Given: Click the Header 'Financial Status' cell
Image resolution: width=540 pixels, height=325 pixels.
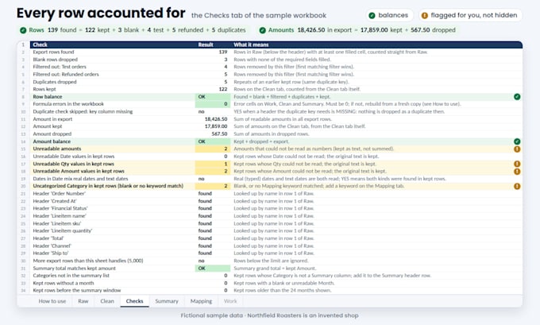Looking at the screenshot, I should [x=113, y=208].
